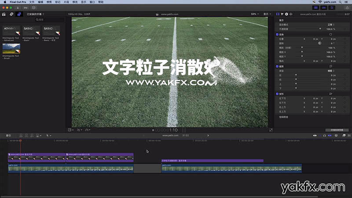Screen dimensions: 352x198
Task: Toggle viewer full screen arrows icon
Action: [271, 130]
